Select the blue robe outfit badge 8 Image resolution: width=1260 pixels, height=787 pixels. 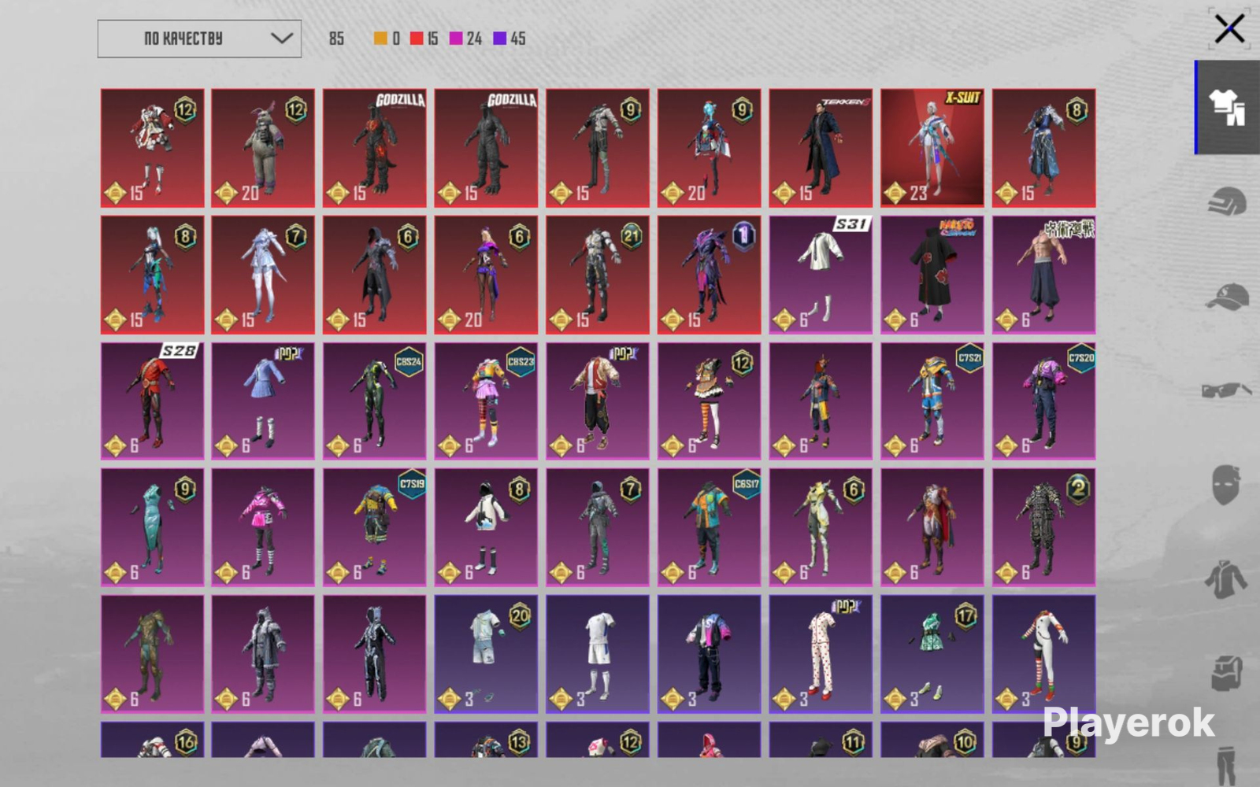(1043, 148)
